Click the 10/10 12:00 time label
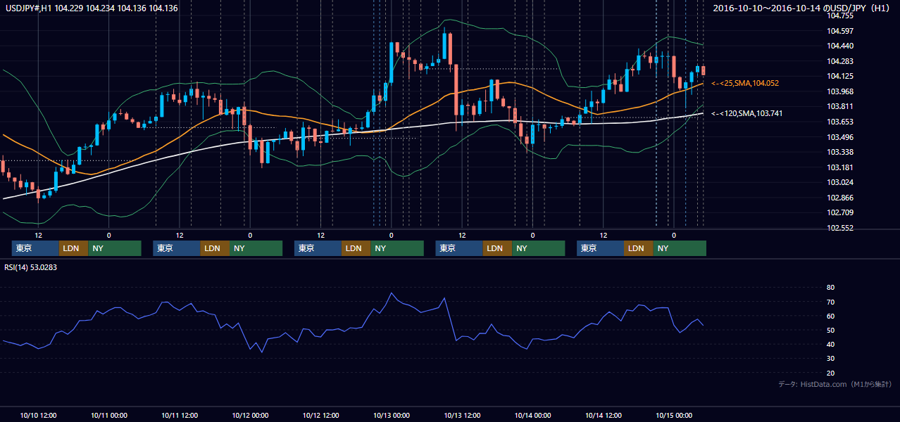Image resolution: width=900 pixels, height=422 pixels. 39,415
